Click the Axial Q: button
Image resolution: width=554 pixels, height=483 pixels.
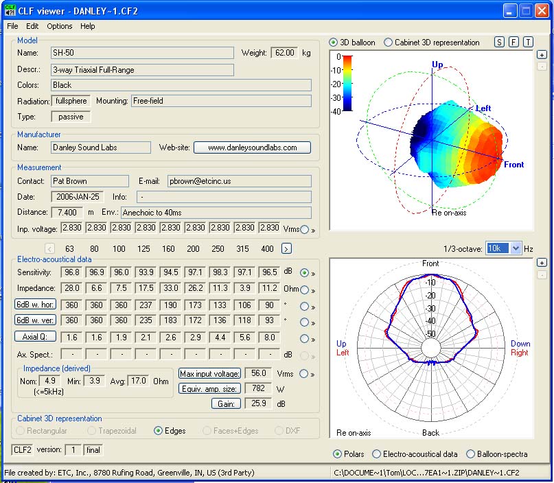click(35, 336)
